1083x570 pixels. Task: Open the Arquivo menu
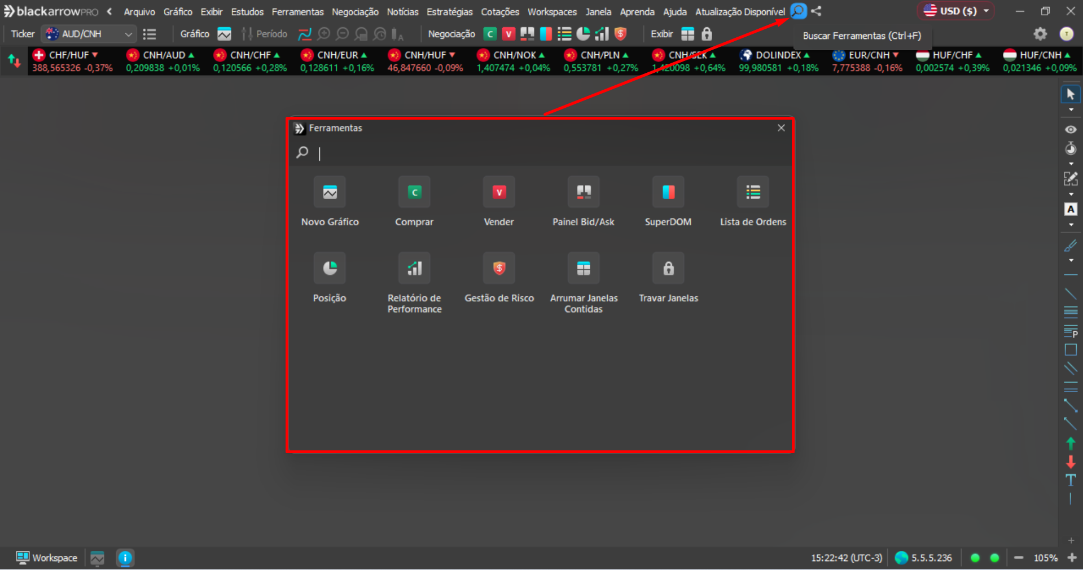(x=139, y=11)
